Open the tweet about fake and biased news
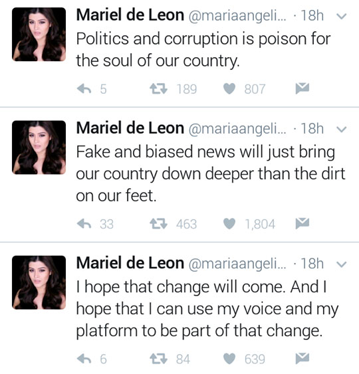This screenshot has width=359, height=374. coord(211,173)
